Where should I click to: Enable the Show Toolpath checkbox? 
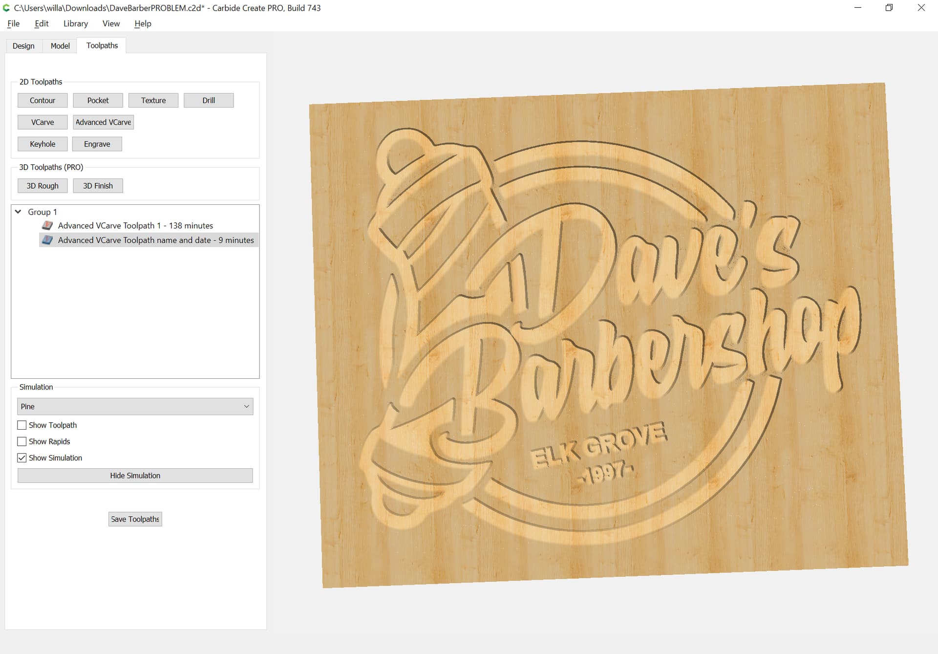pyautogui.click(x=22, y=425)
